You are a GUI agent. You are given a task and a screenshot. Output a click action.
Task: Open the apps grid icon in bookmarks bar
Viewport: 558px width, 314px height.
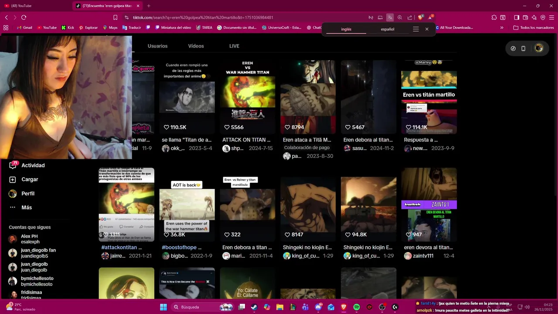point(6,27)
